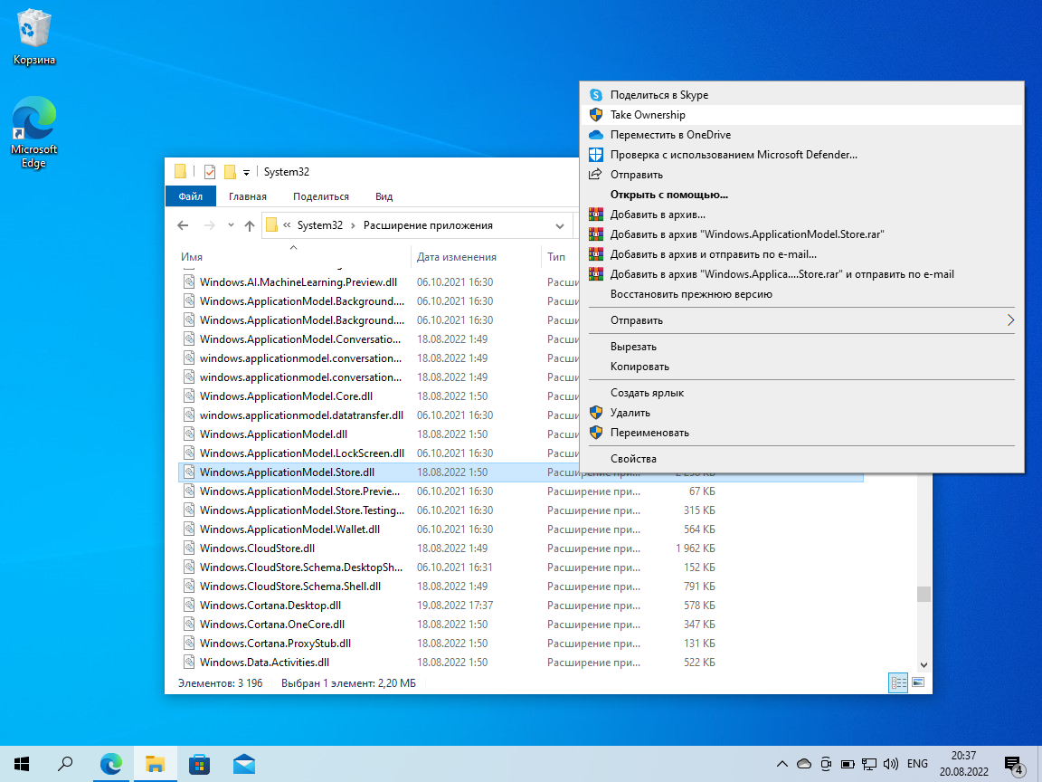The height and width of the screenshot is (782, 1042).
Task: Click the taskbar clock 20:37
Action: [x=963, y=764]
